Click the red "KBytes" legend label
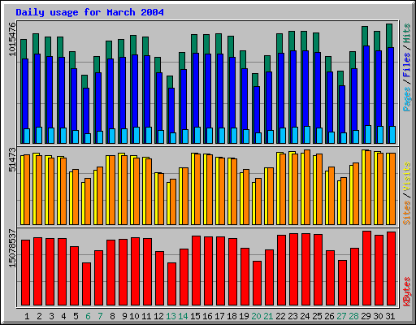This screenshot has width=416, height=325. click(407, 292)
